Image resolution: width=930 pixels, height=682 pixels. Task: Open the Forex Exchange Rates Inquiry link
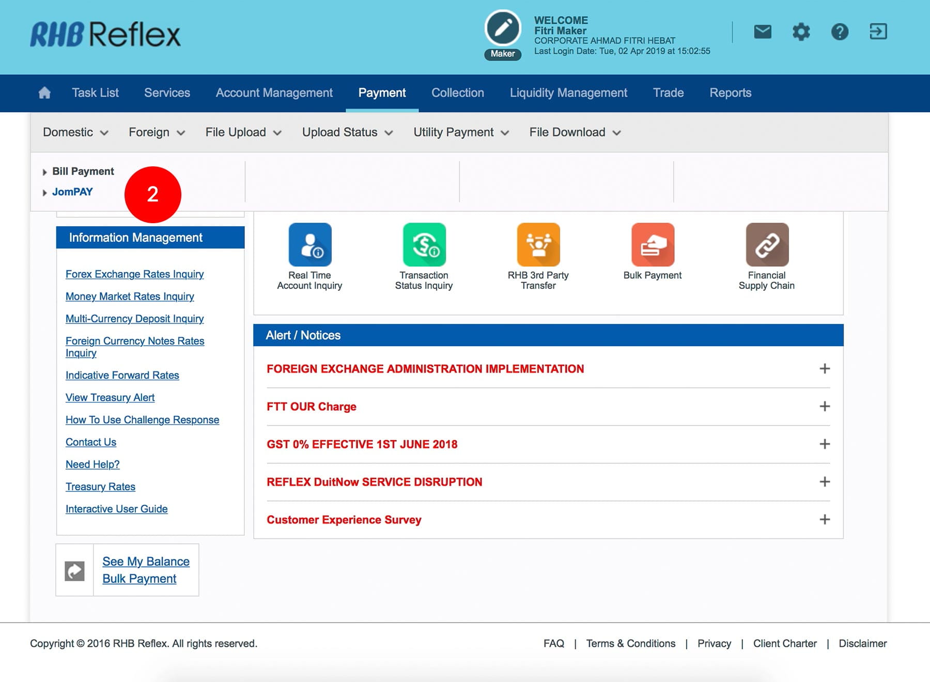pos(134,274)
